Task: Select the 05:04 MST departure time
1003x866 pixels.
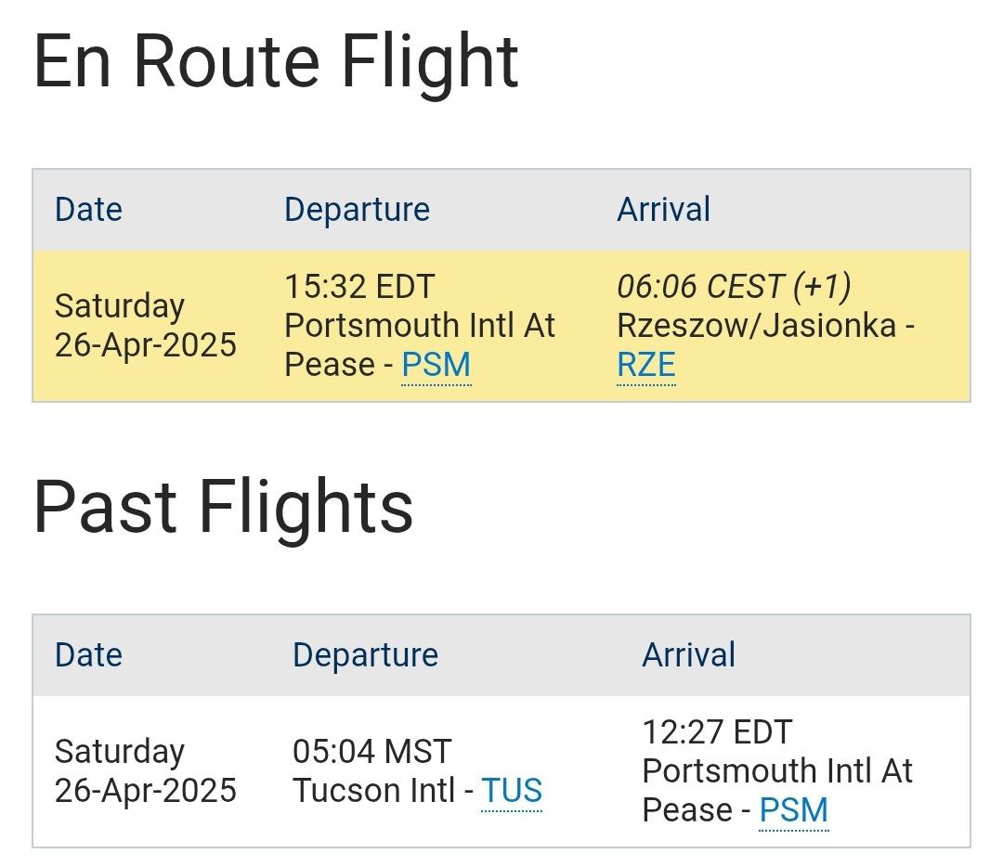Action: click(371, 751)
